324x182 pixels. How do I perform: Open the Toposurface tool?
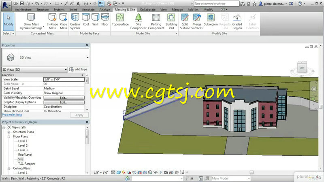pyautogui.click(x=120, y=20)
